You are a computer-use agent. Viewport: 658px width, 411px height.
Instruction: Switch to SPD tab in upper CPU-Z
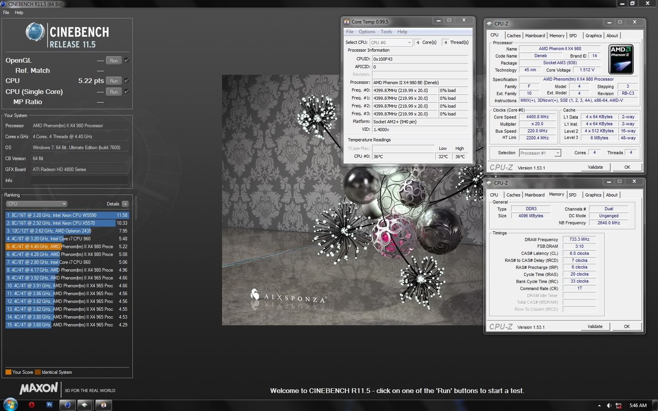pos(573,36)
